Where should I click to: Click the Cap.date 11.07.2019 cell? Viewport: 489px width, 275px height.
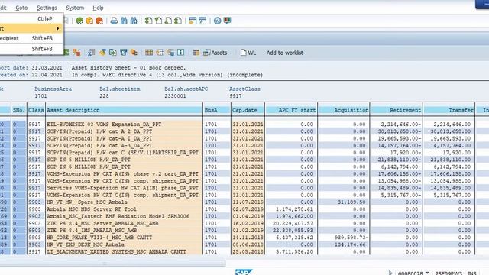tap(248, 202)
